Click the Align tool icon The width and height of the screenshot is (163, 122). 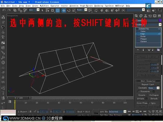coord(154,10)
